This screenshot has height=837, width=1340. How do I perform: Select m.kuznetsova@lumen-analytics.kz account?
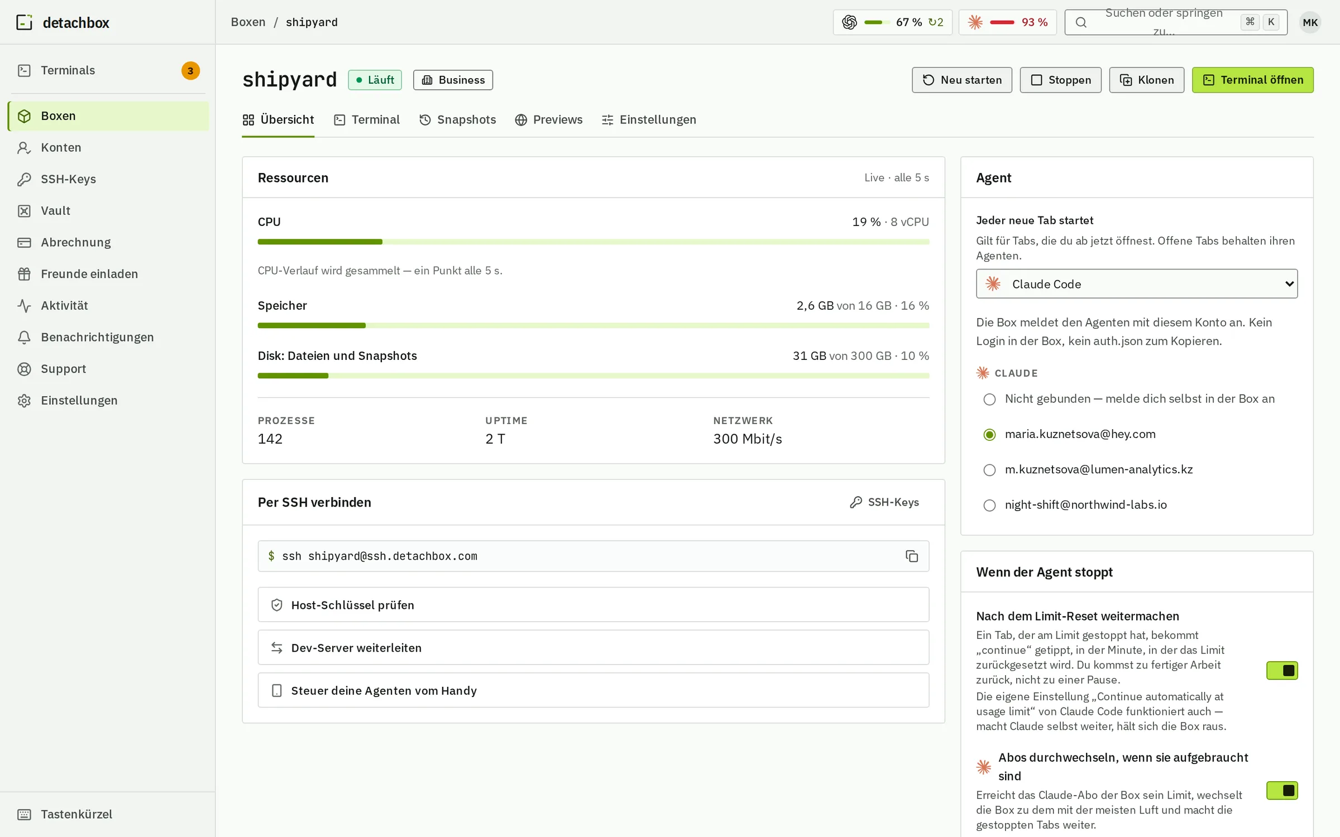tap(989, 470)
